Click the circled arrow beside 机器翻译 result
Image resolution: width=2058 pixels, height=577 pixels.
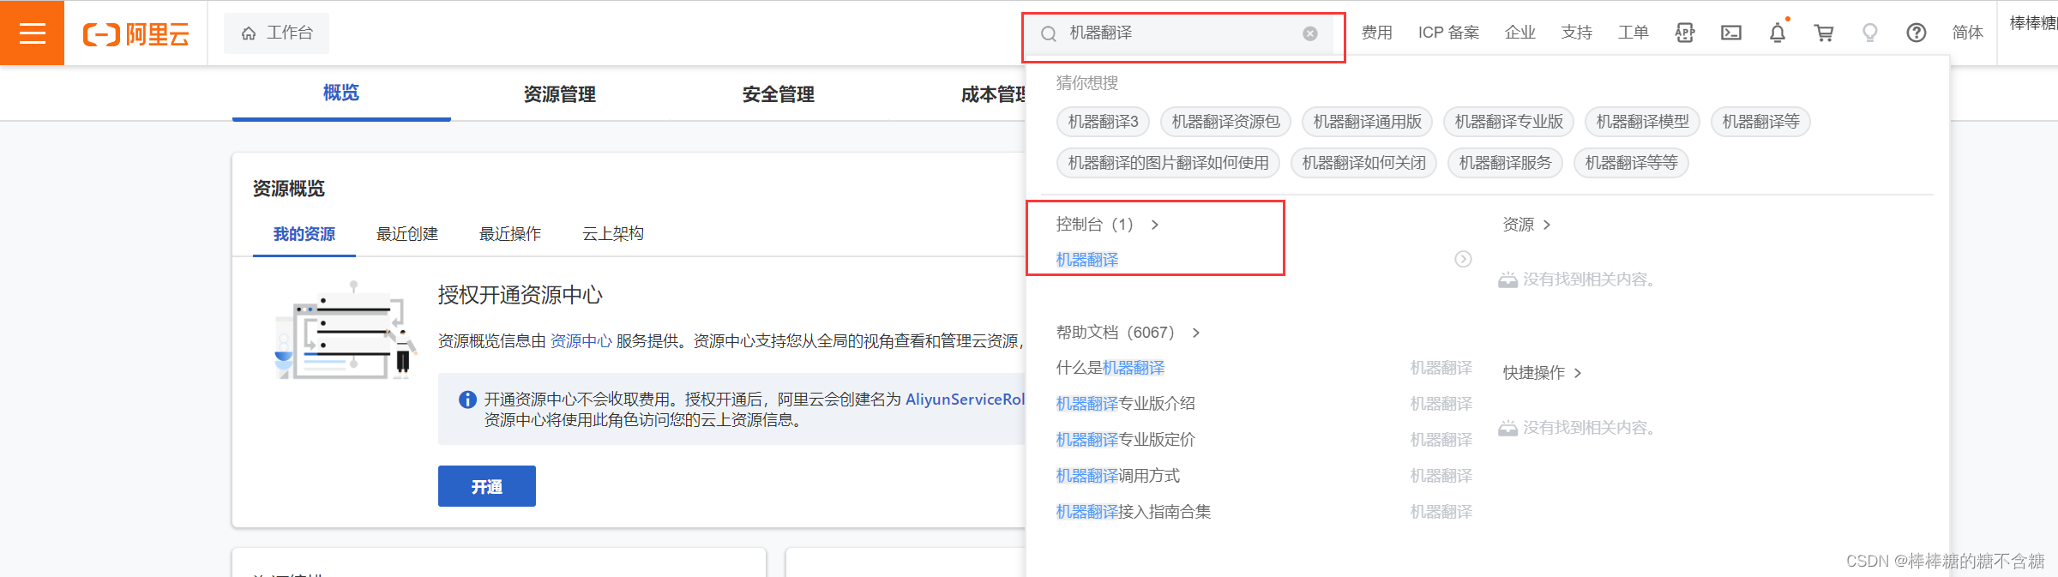point(1464,259)
